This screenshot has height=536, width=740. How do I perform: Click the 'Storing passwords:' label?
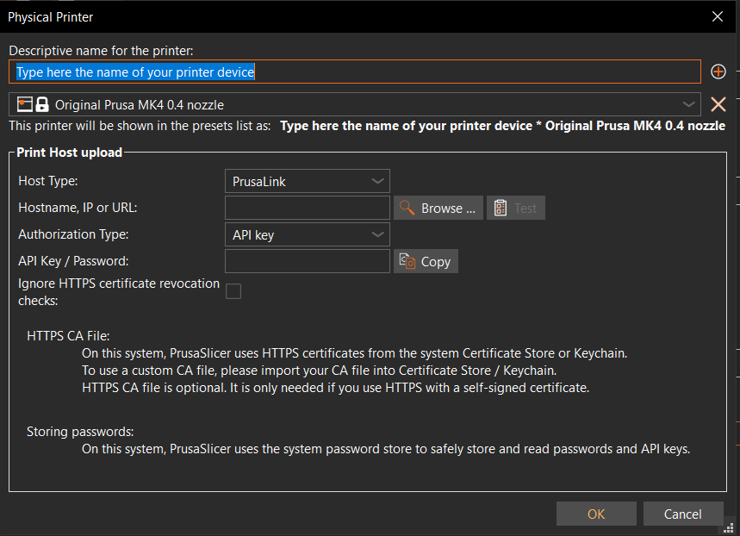pyautogui.click(x=80, y=432)
